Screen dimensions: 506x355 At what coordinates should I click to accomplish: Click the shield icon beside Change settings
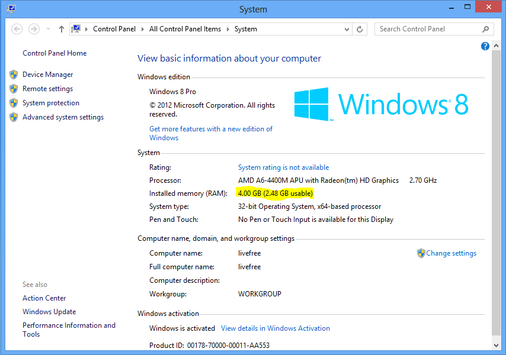click(x=421, y=253)
